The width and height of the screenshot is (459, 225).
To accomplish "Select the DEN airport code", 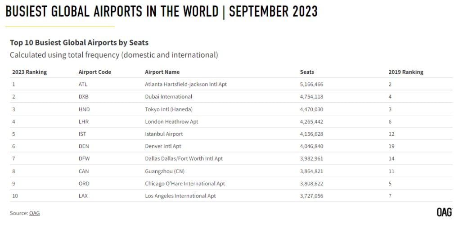I will [84, 146].
